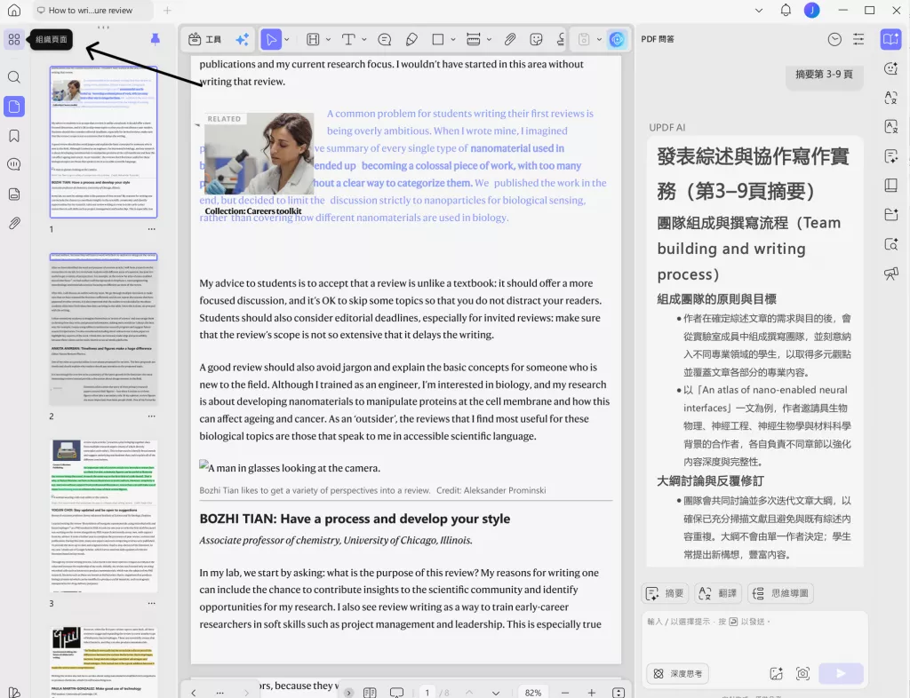Image resolution: width=910 pixels, height=698 pixels.
Task: Select the text T tool in toolbar
Action: (x=348, y=39)
